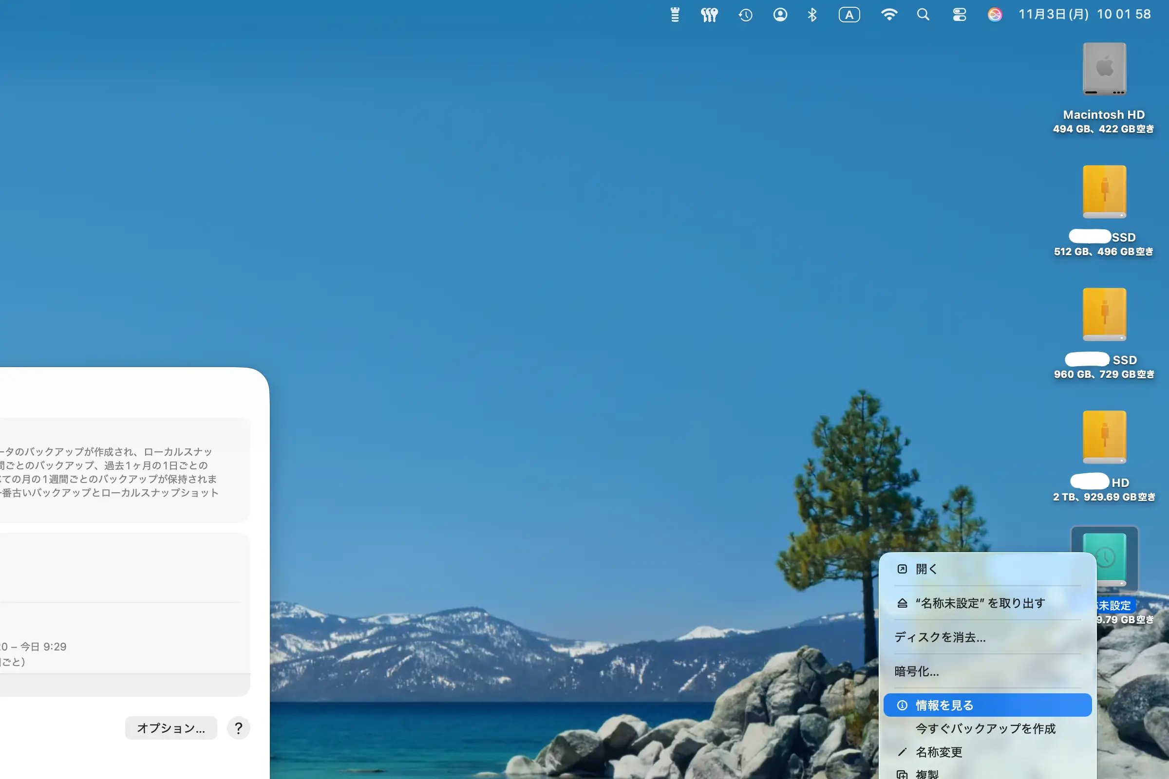1169x779 pixels.
Task: Select 暗号化... from context menu
Action: click(917, 671)
